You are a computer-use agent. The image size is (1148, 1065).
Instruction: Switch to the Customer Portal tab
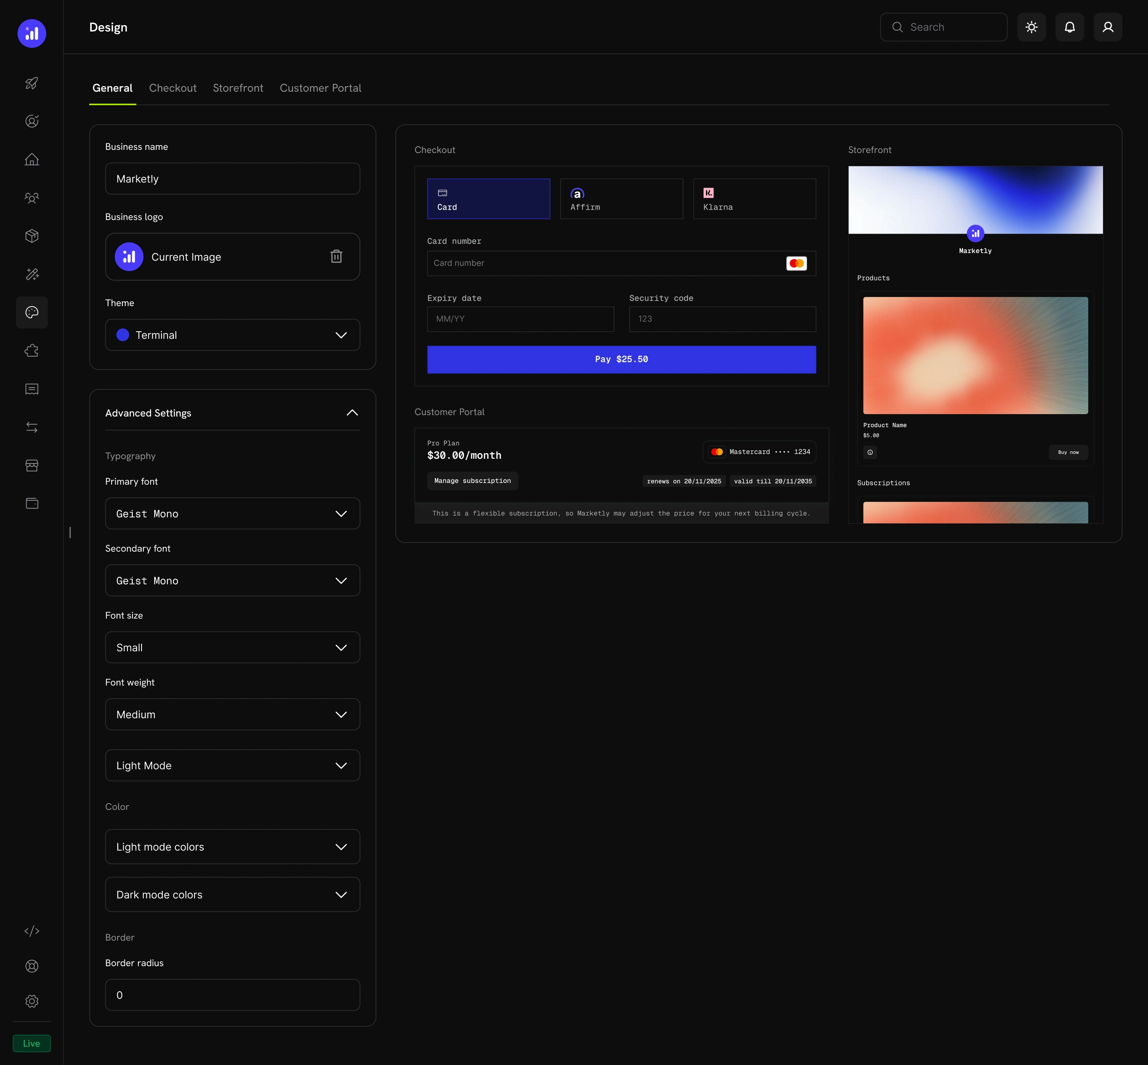[x=320, y=88]
